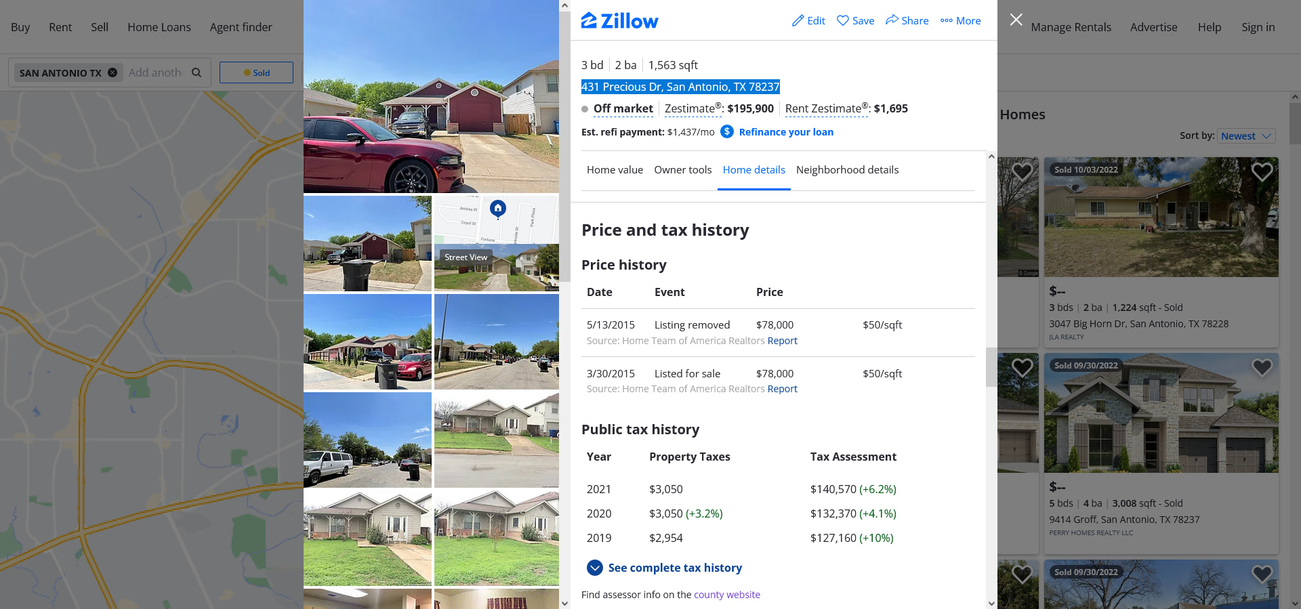Click the 5/13/2015 price $78,000
1301x609 pixels.
(775, 325)
